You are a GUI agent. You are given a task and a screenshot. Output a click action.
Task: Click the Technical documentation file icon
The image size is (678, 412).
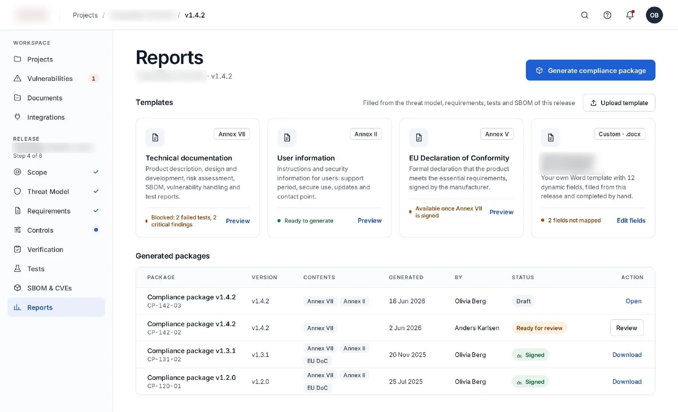click(x=155, y=137)
